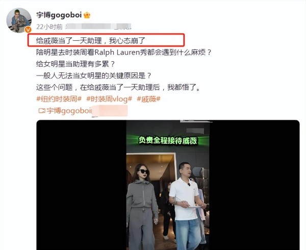Open the 宇博gogoboi profile avatar
The width and height of the screenshot is (306, 250).
pos(19,20)
